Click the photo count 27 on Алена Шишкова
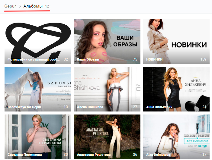The image size is (212, 160). click(135, 107)
